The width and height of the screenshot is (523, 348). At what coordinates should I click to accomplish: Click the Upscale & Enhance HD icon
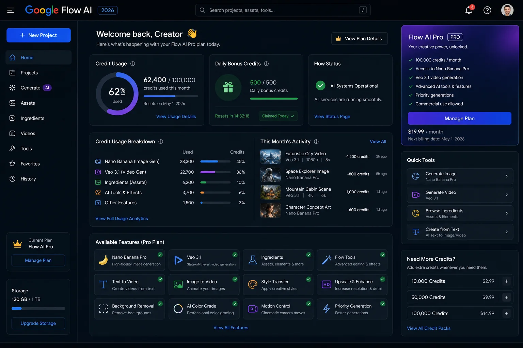pos(327,285)
